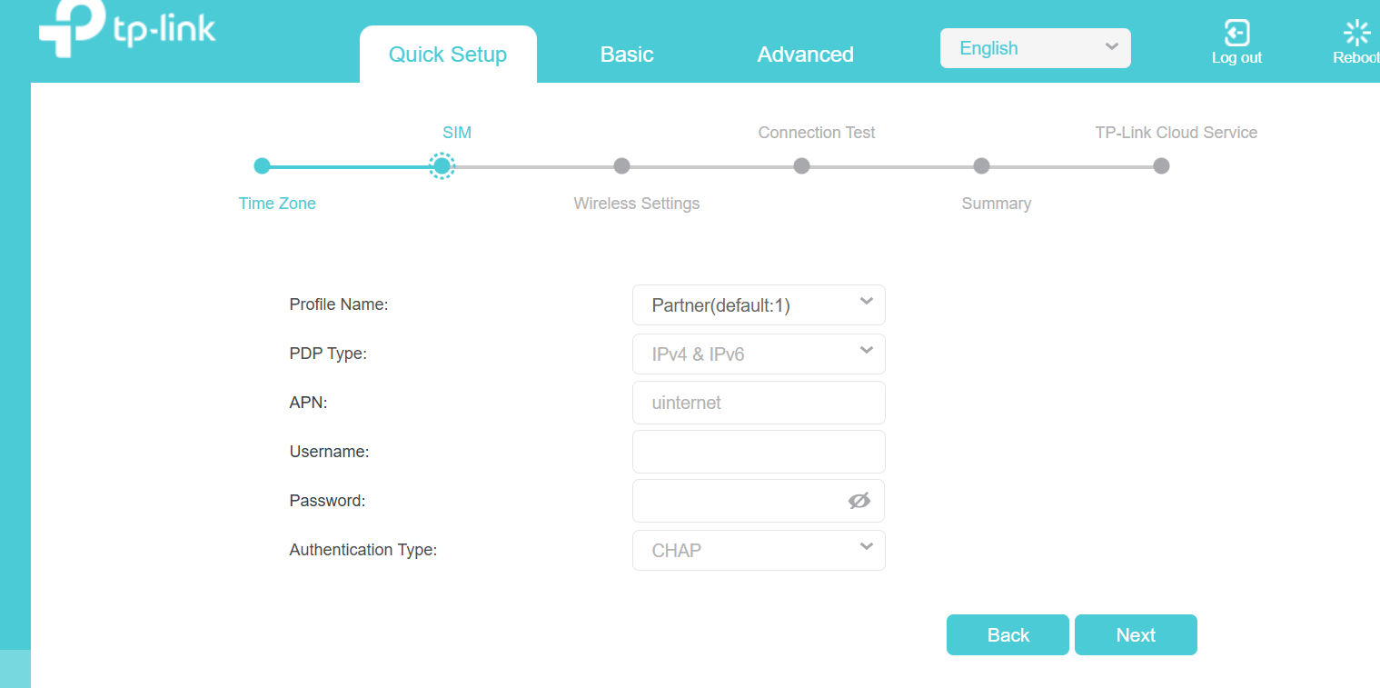The height and width of the screenshot is (688, 1380).
Task: Open the Profile Name dropdown
Action: [x=759, y=305]
